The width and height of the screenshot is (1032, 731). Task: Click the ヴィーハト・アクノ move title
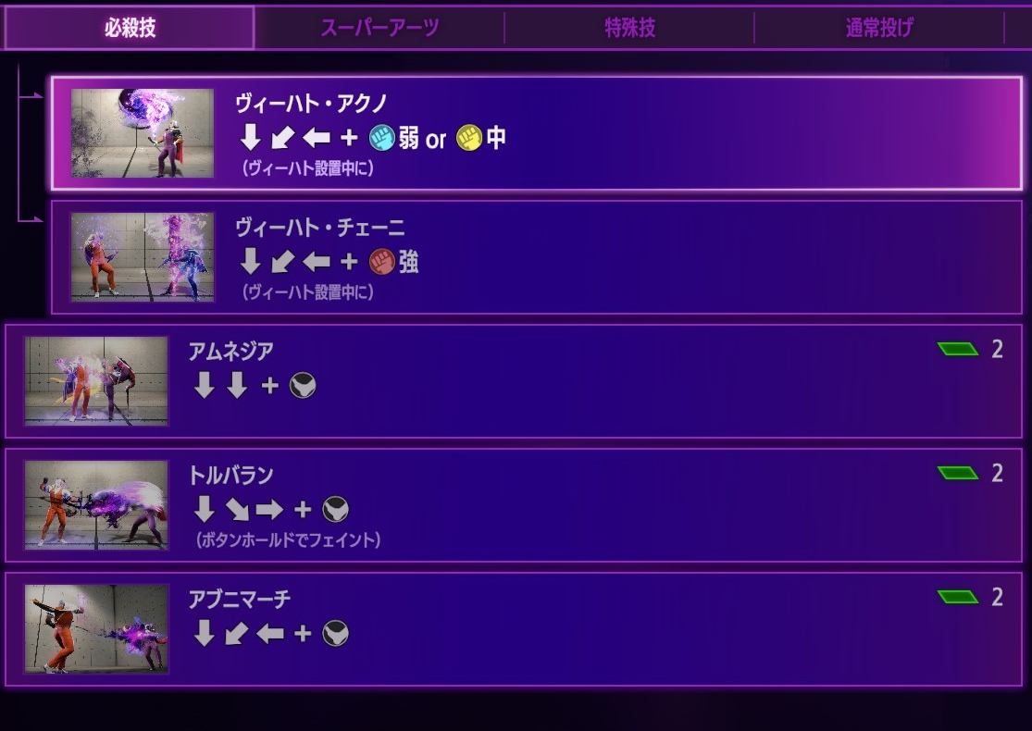pos(311,104)
